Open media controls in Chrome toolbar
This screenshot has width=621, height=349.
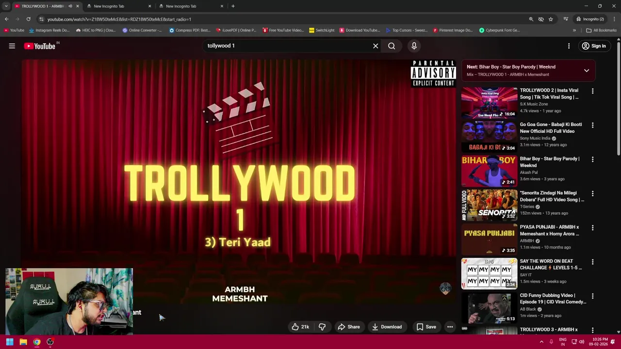(566, 19)
